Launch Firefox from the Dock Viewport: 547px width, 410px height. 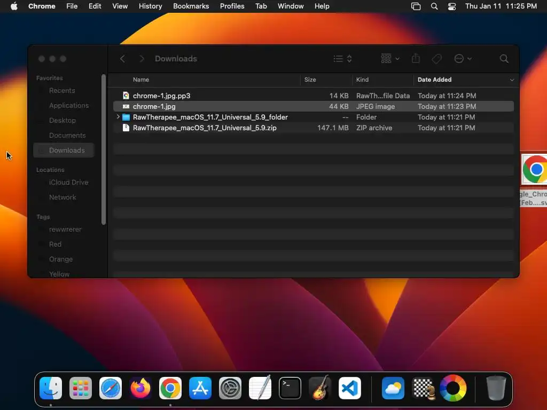coord(140,388)
